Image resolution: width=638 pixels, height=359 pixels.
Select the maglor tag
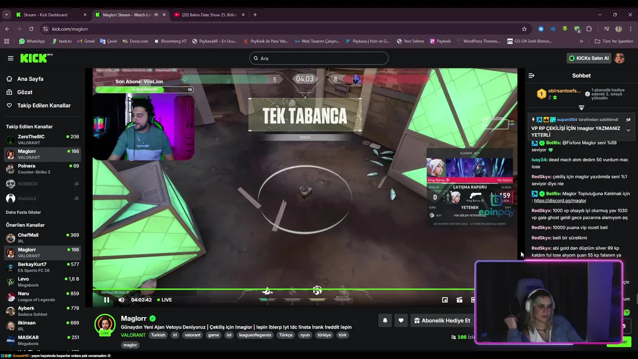(130, 345)
